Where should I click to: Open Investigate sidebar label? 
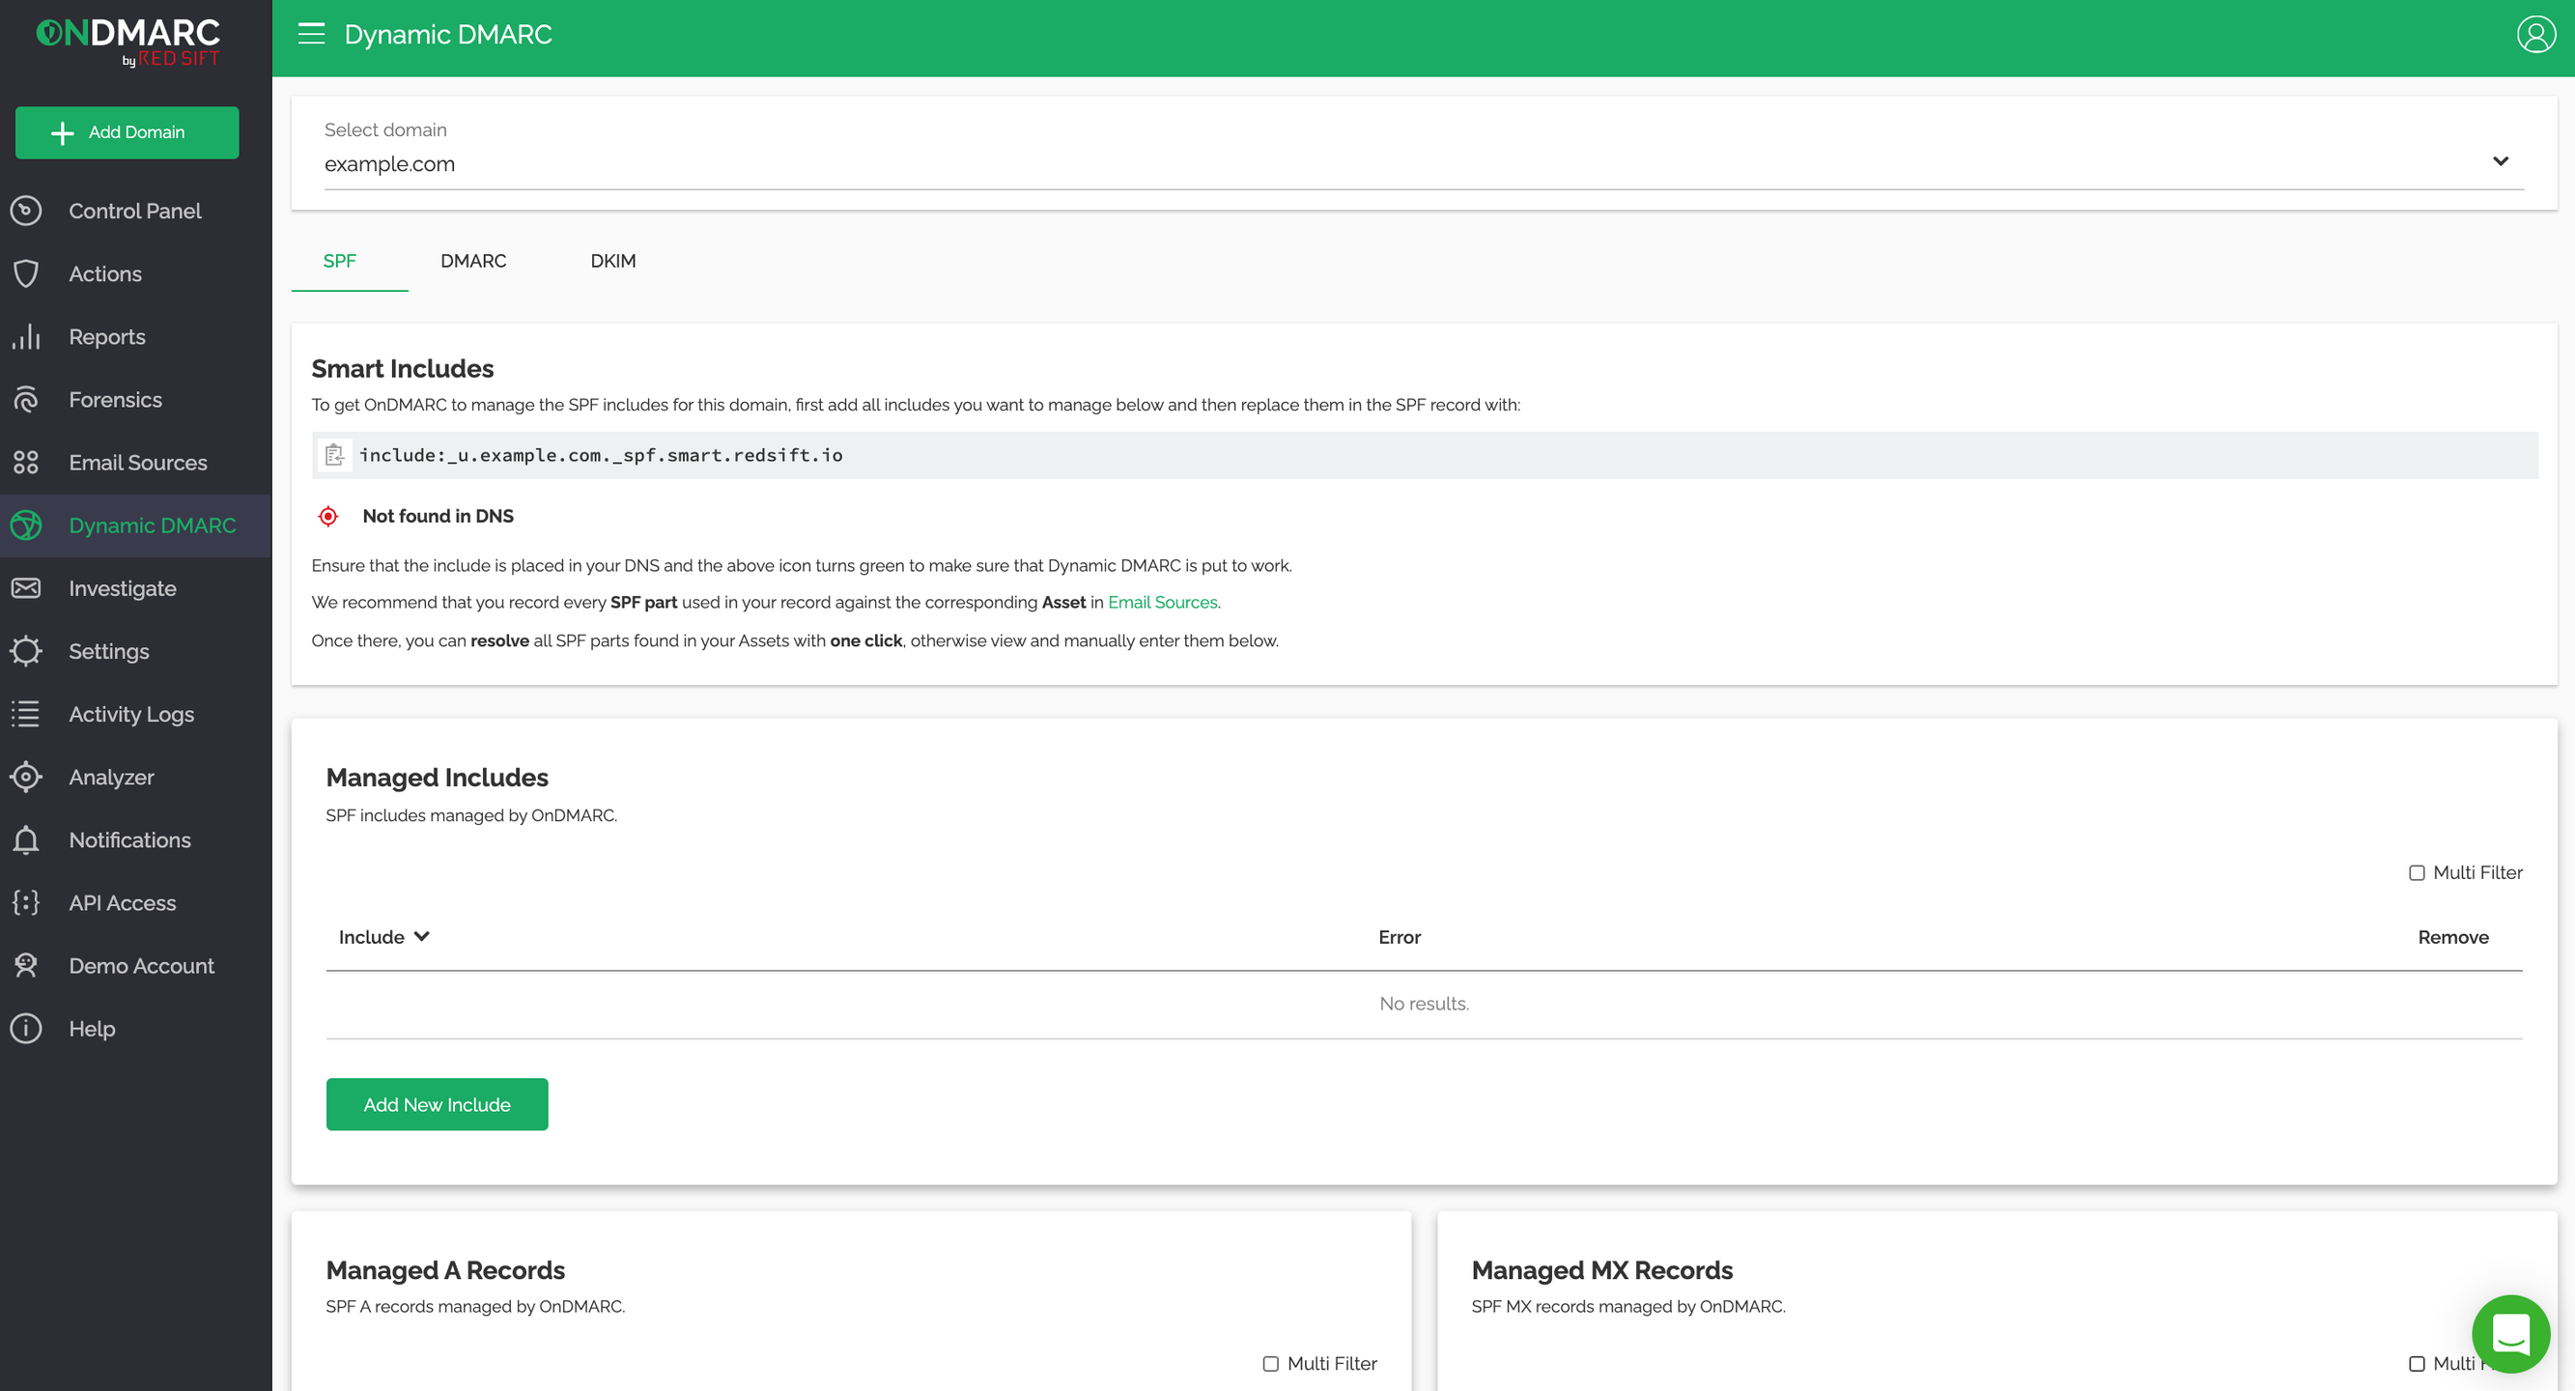point(122,588)
